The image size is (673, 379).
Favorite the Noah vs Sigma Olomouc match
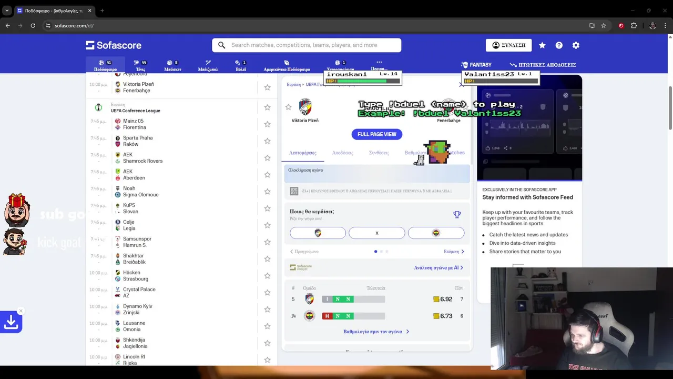pos(267,192)
